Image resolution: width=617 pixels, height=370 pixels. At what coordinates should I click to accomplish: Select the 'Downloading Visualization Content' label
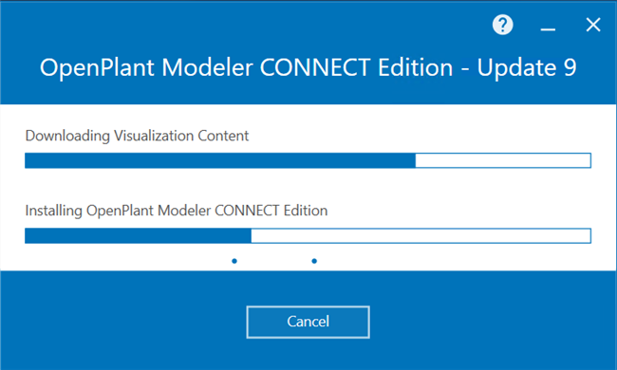[137, 136]
